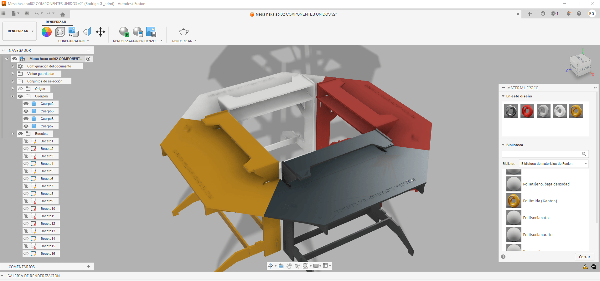Collapse the Bocetos tree node

(x=13, y=134)
